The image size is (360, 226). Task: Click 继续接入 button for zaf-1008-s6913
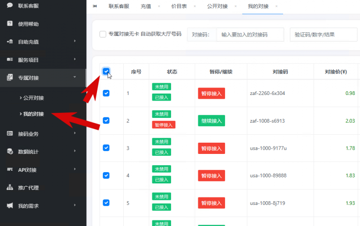[211, 121]
